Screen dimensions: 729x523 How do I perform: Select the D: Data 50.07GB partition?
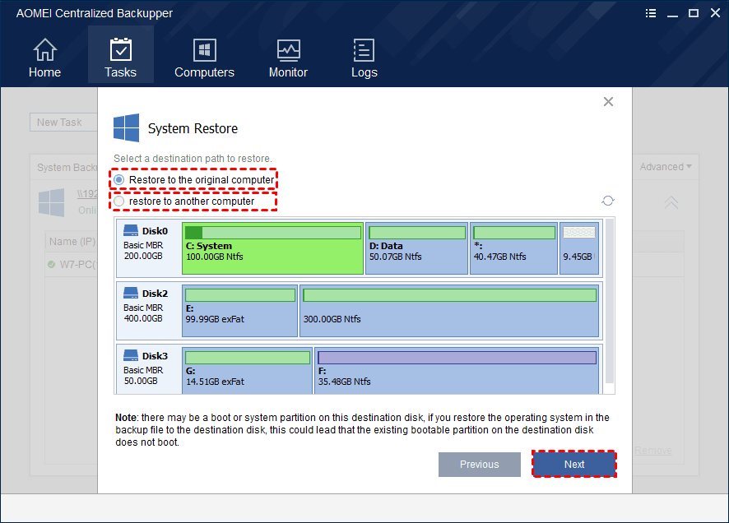pos(416,248)
